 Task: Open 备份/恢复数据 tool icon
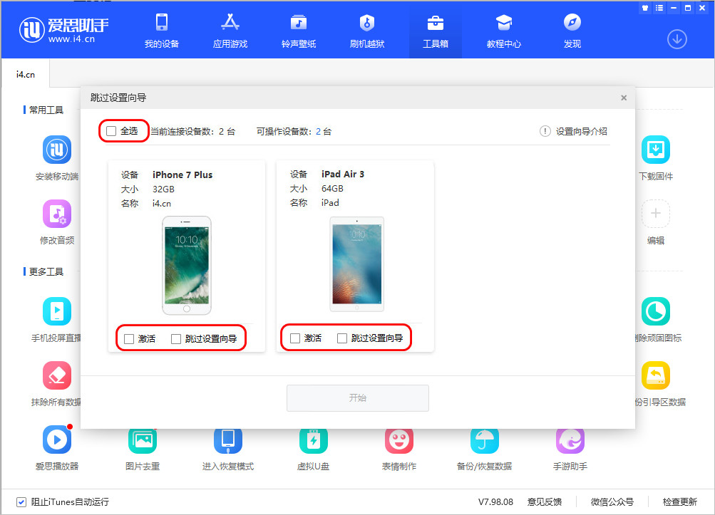(x=485, y=441)
